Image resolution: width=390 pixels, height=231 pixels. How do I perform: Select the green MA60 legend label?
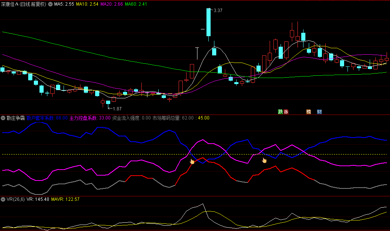[x=136, y=4]
